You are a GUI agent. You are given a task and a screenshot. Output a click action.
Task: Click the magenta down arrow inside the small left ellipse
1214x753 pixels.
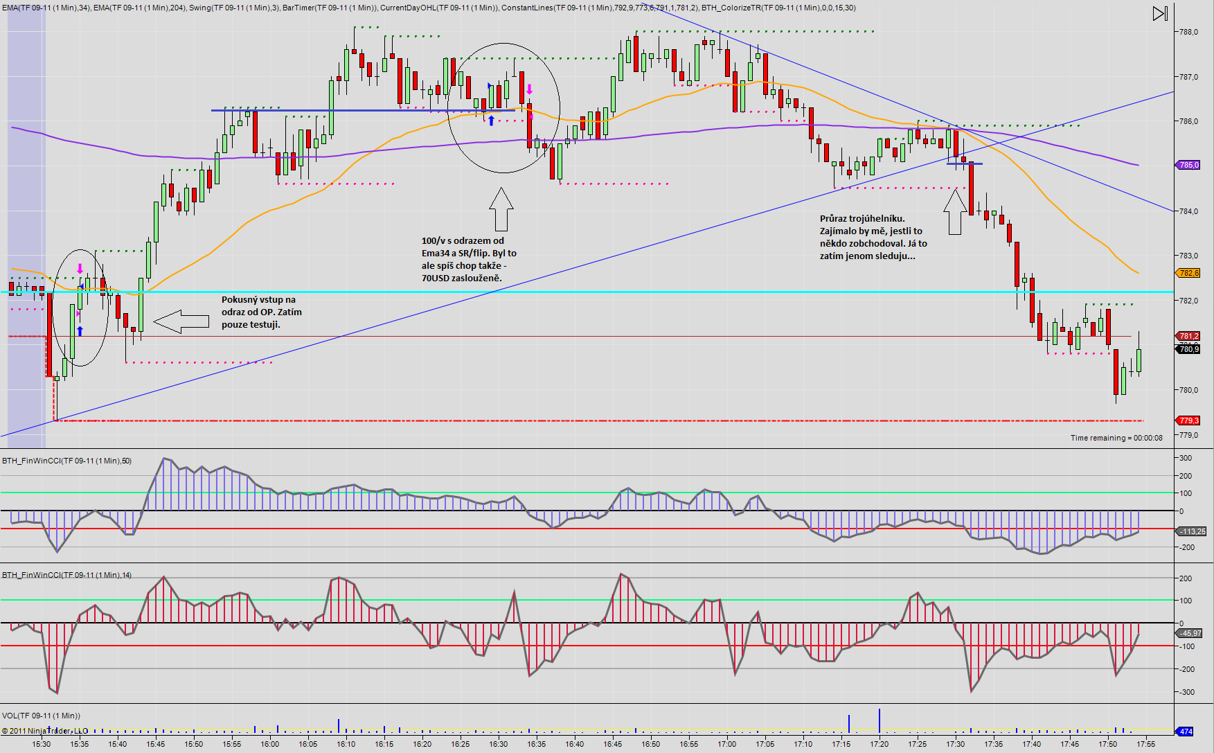(80, 269)
